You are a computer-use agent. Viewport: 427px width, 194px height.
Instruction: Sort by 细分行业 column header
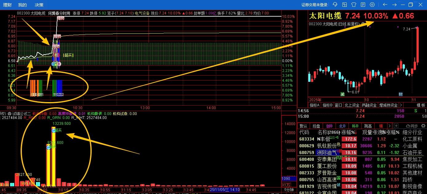412,133
